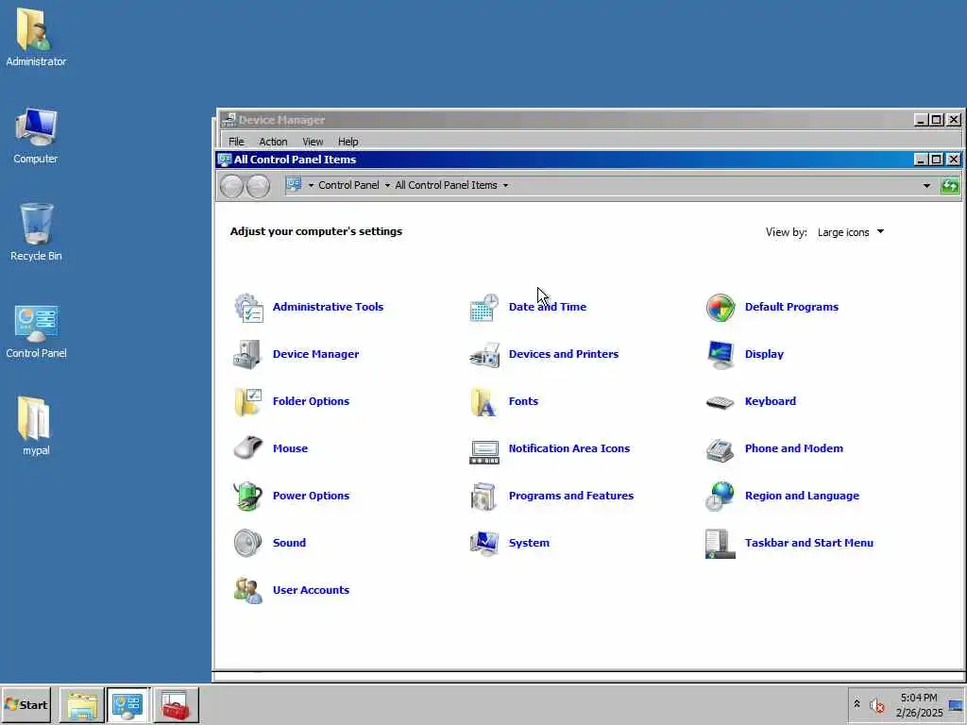This screenshot has height=725, width=967.
Task: Click the Control Panel breadcrumb segment
Action: 348,186
